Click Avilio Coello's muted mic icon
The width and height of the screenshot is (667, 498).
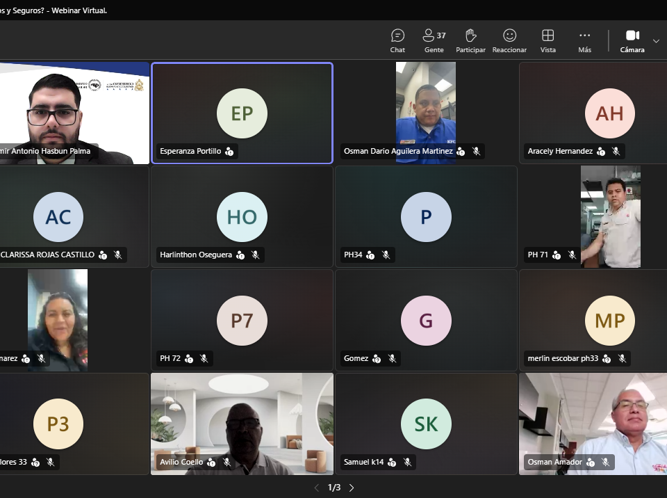(227, 462)
